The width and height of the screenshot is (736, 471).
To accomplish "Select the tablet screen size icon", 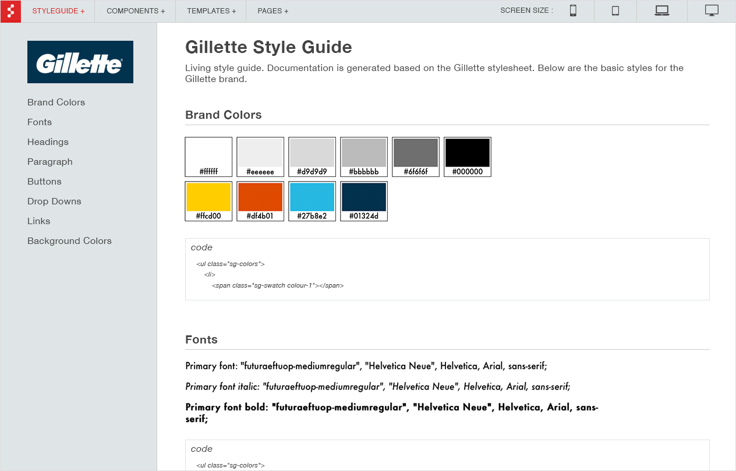I will tap(615, 11).
